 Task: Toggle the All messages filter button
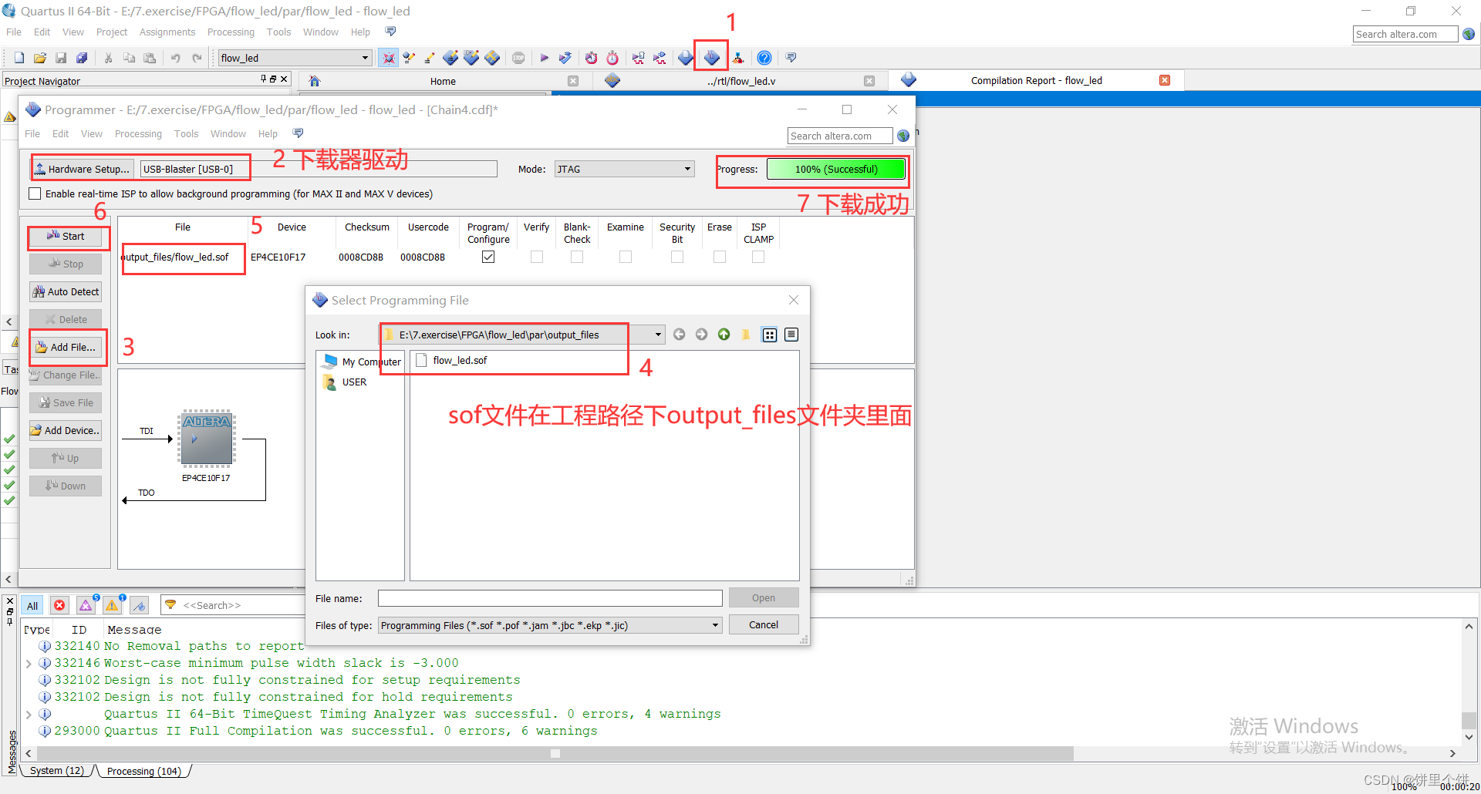pyautogui.click(x=32, y=605)
